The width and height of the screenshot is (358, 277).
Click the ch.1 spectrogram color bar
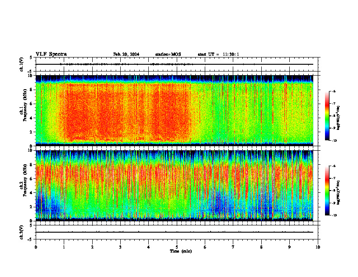point(327,116)
